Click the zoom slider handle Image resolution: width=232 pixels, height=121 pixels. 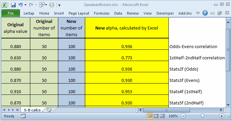tap(202, 116)
